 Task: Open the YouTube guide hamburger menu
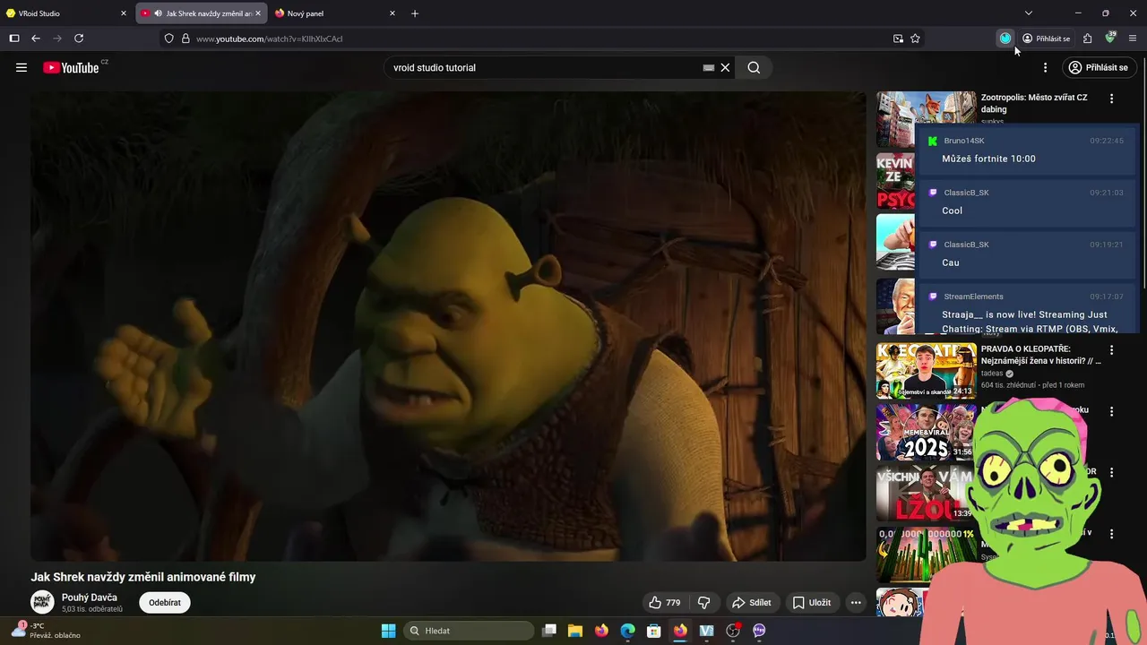coord(22,67)
